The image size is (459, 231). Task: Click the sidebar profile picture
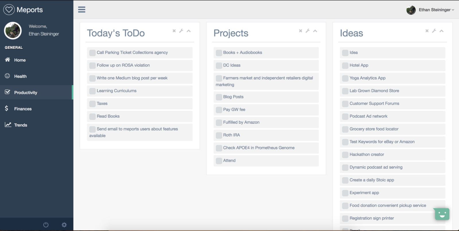pos(13,30)
